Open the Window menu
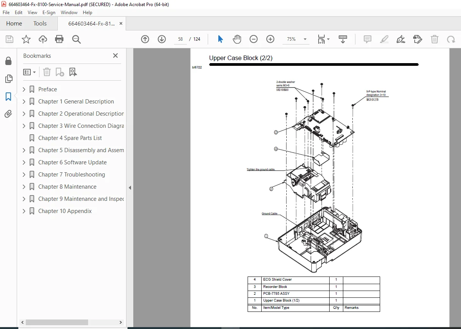461x329 pixels. pyautogui.click(x=69, y=13)
